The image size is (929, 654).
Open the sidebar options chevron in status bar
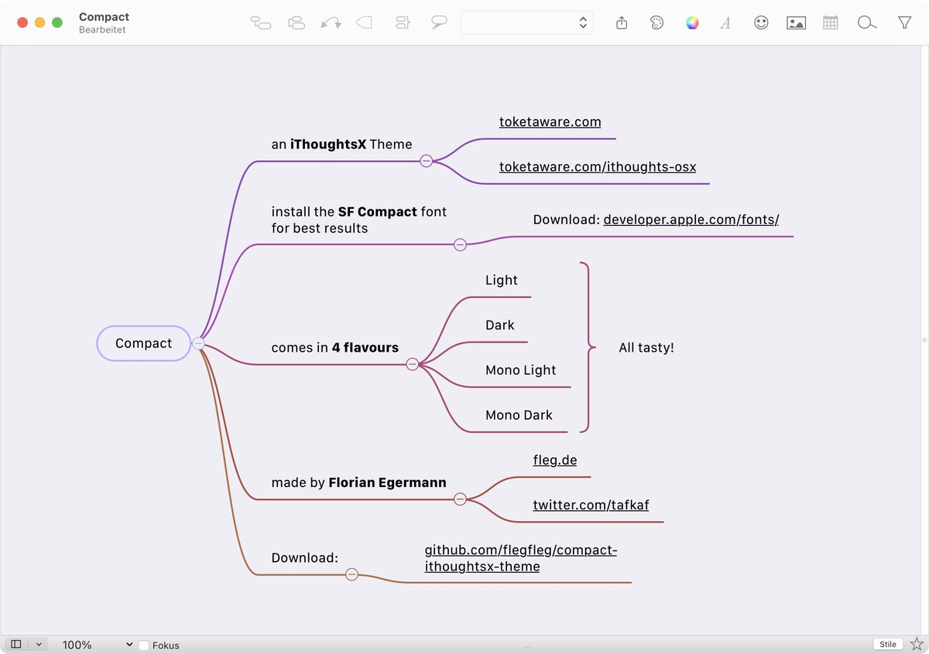pos(38,644)
